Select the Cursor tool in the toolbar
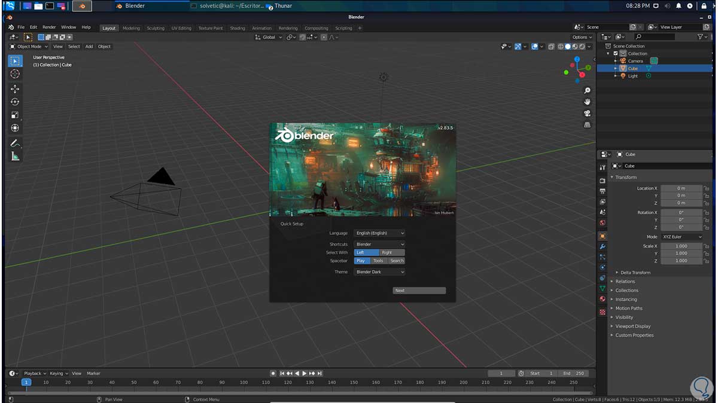The height and width of the screenshot is (403, 718). point(15,74)
